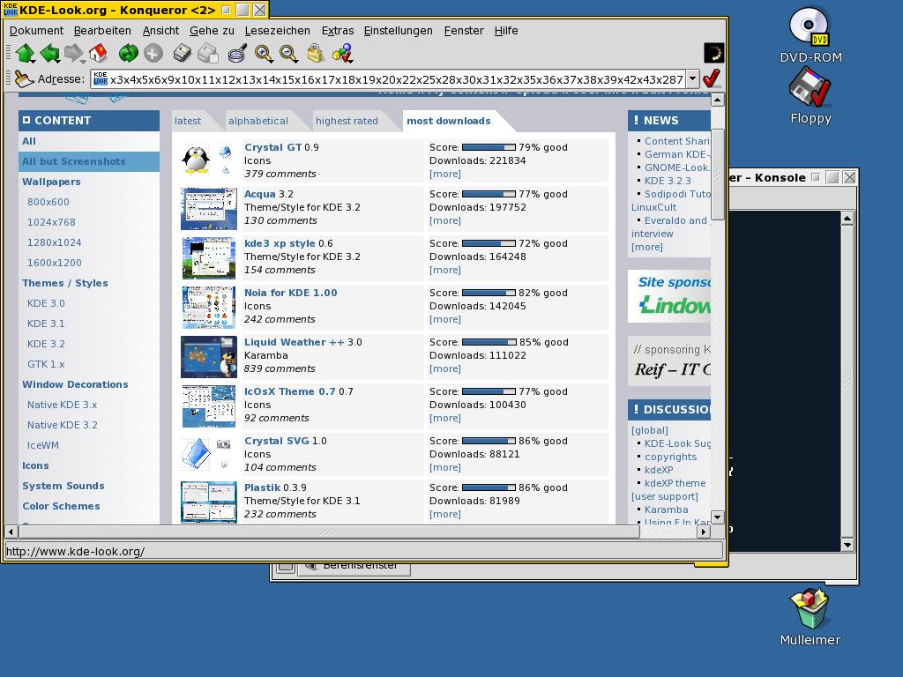Open the Einstellungen menu
The height and width of the screenshot is (677, 903).
point(398,31)
